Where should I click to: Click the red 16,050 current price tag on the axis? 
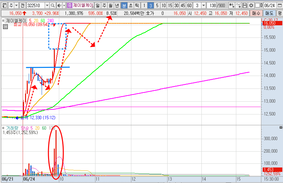coord(272,23)
